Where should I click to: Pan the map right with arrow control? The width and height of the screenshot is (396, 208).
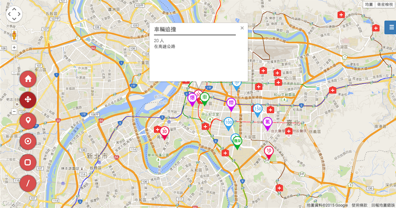point(19,14)
